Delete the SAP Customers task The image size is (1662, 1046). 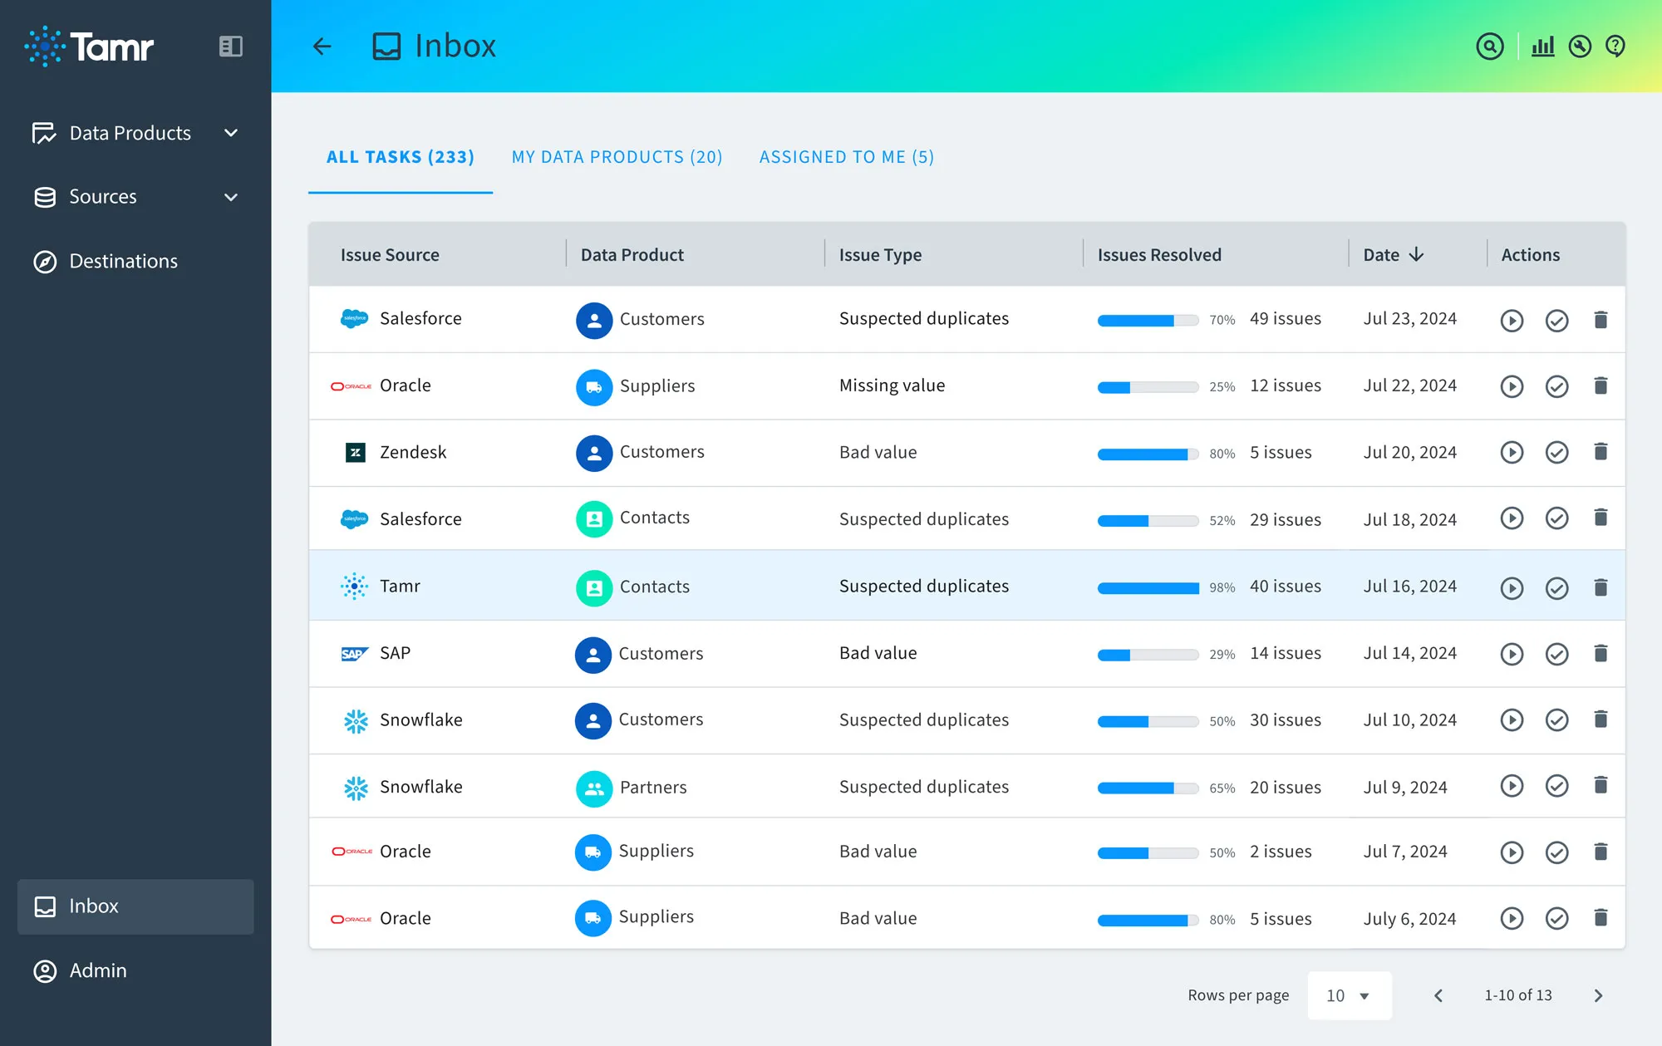pyautogui.click(x=1601, y=653)
